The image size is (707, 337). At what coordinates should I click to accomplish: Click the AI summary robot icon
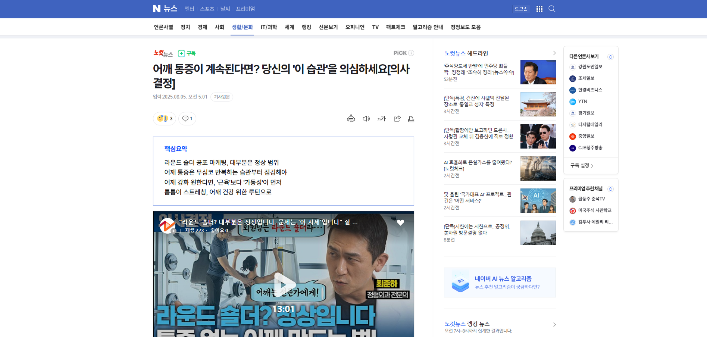(351, 119)
